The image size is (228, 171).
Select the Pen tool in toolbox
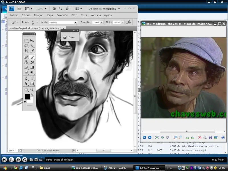(x=26, y=78)
